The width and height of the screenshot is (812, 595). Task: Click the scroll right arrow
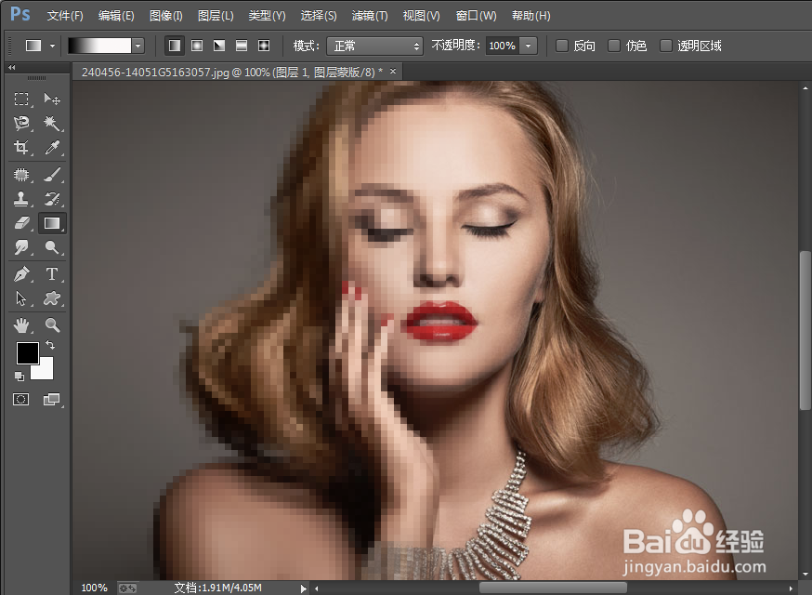(791, 588)
